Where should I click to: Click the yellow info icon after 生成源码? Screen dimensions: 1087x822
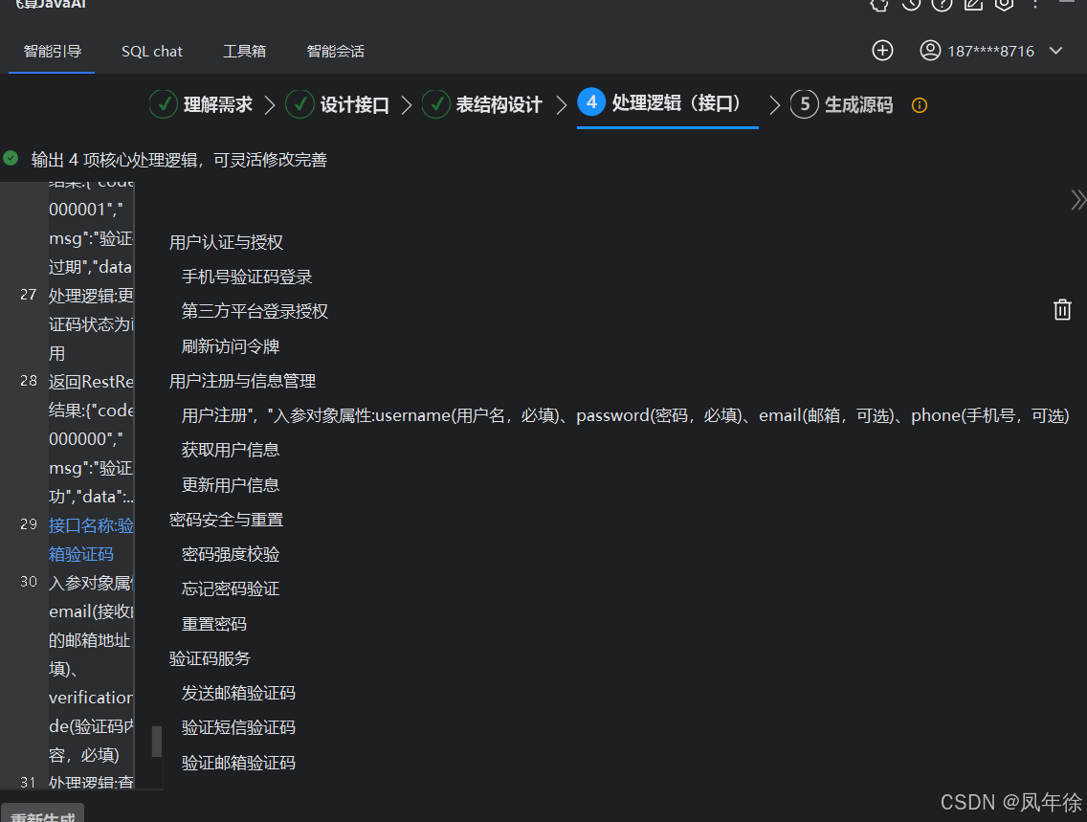pos(919,105)
